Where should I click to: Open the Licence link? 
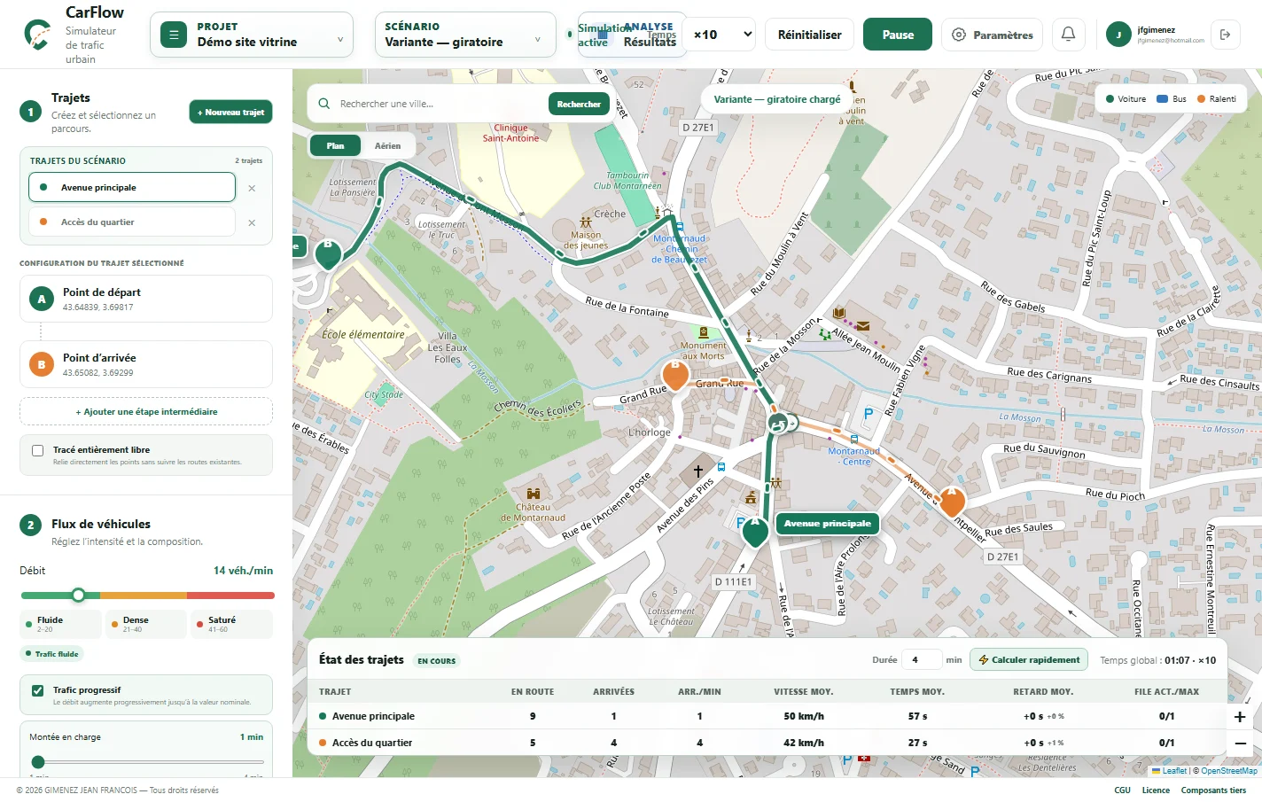[x=1156, y=790]
